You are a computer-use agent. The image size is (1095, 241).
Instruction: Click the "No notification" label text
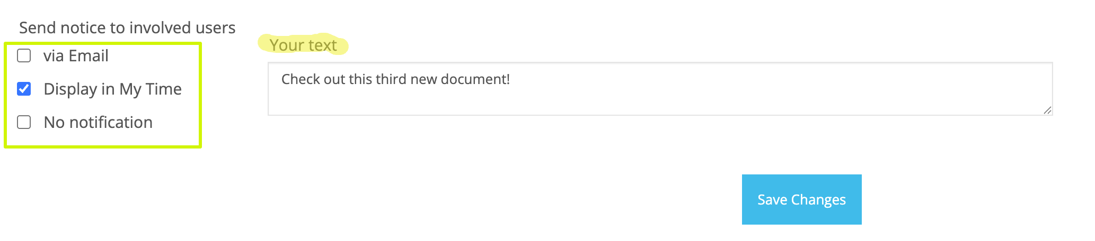(98, 122)
